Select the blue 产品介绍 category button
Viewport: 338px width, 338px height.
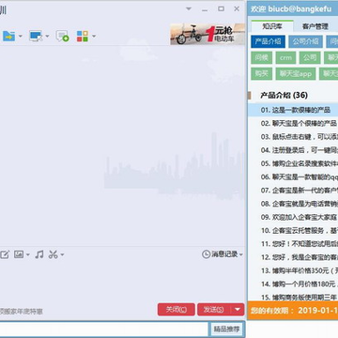pos(268,41)
